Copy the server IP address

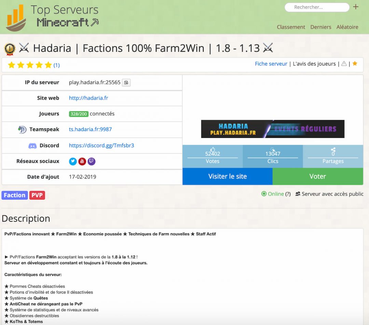click(126, 82)
